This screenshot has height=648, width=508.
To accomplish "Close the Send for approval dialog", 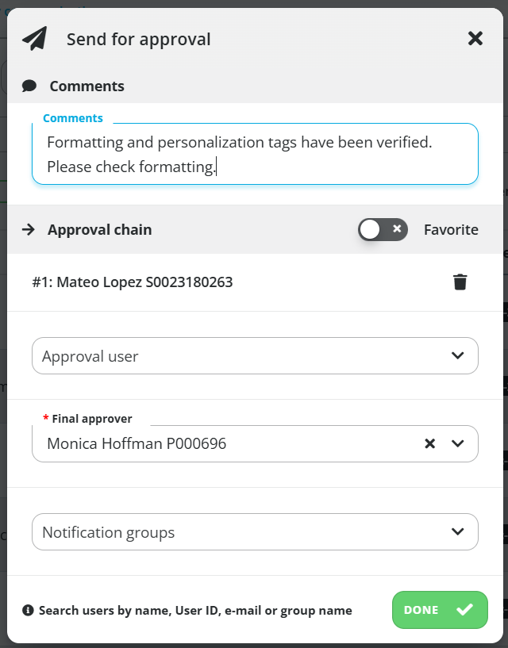I will coord(475,38).
